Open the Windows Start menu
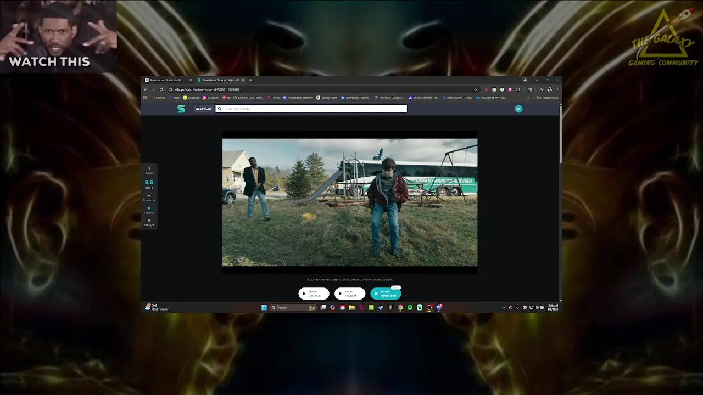 coord(264,307)
